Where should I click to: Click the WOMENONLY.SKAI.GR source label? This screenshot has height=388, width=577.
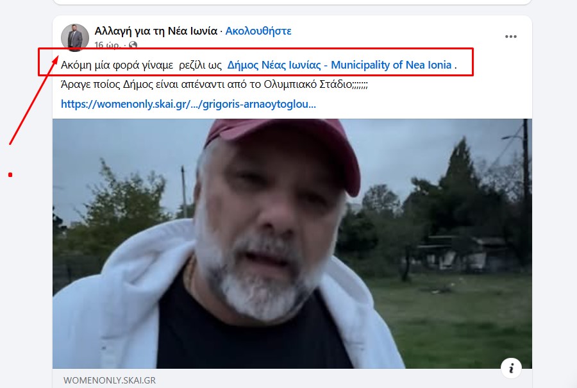(x=110, y=380)
